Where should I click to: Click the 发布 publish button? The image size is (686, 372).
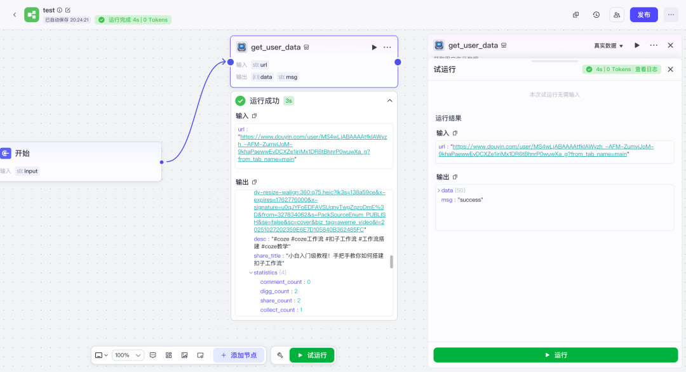643,15
